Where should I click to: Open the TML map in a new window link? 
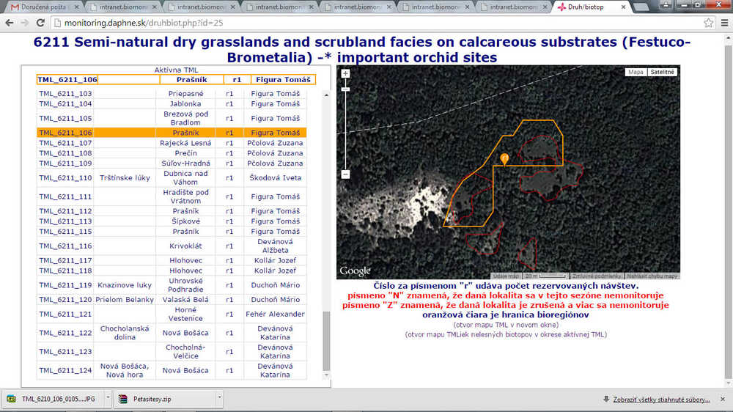[x=506, y=325]
